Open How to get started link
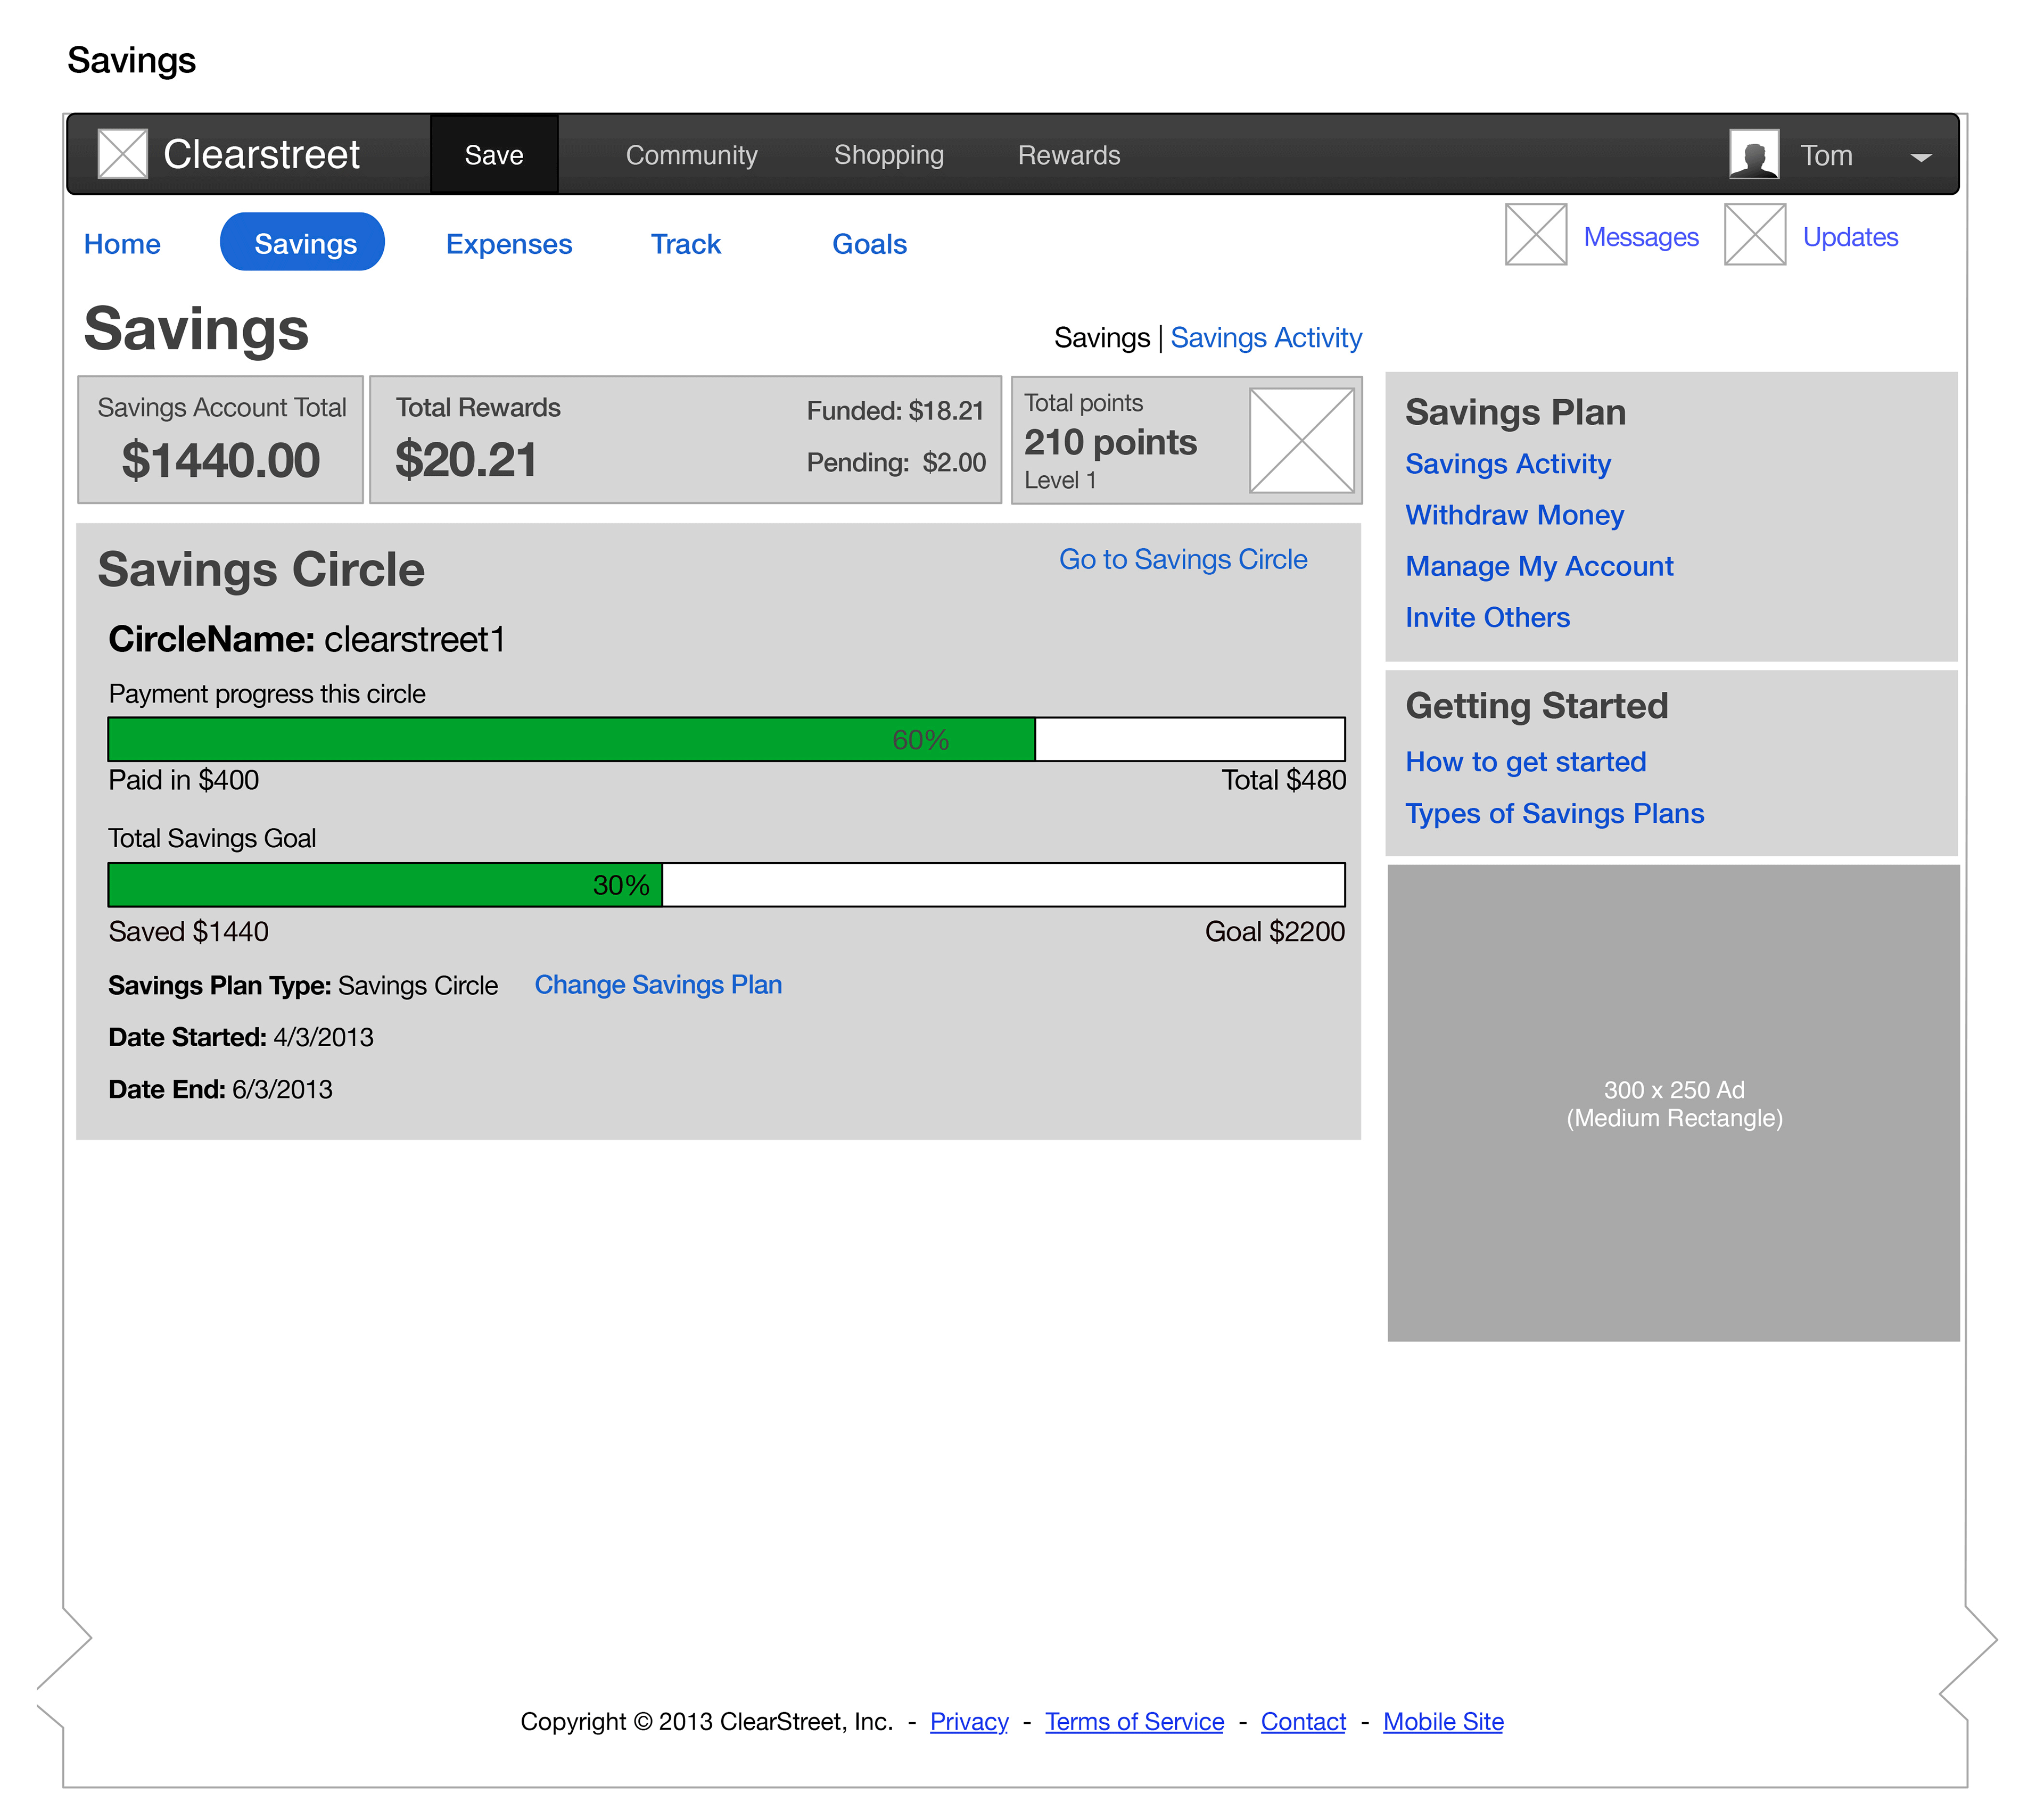The image size is (2044, 1810). tap(1526, 762)
